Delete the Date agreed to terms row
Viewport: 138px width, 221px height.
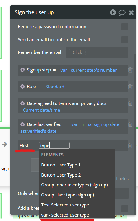(x=130, y=103)
